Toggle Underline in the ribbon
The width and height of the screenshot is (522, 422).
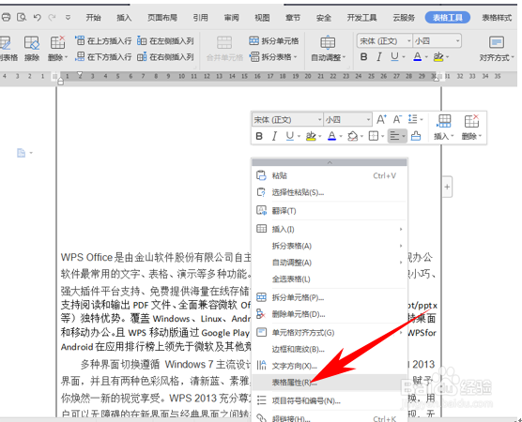(x=394, y=57)
